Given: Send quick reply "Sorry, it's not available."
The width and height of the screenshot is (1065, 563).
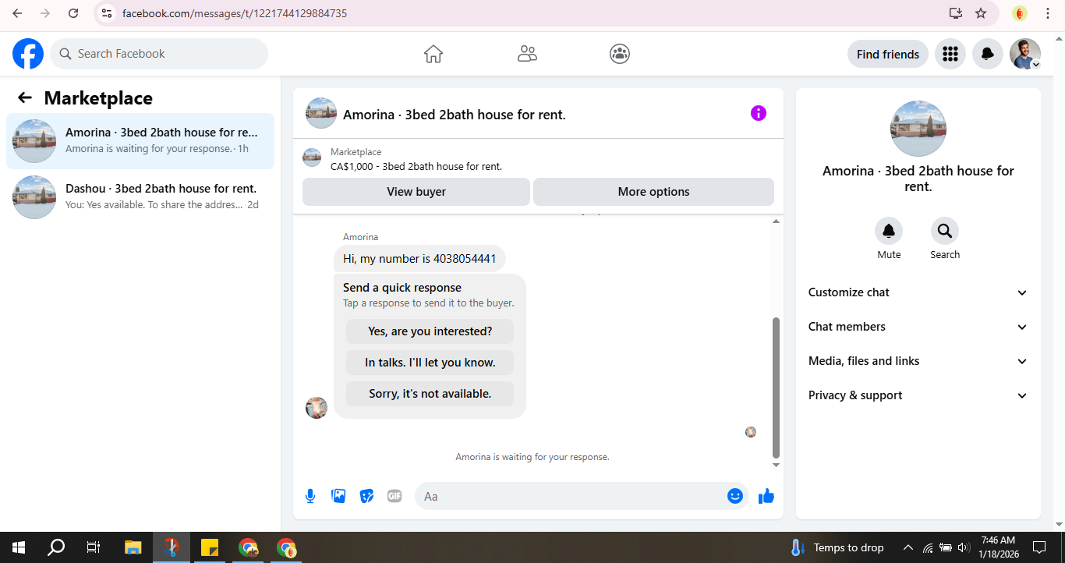Looking at the screenshot, I should [x=430, y=394].
